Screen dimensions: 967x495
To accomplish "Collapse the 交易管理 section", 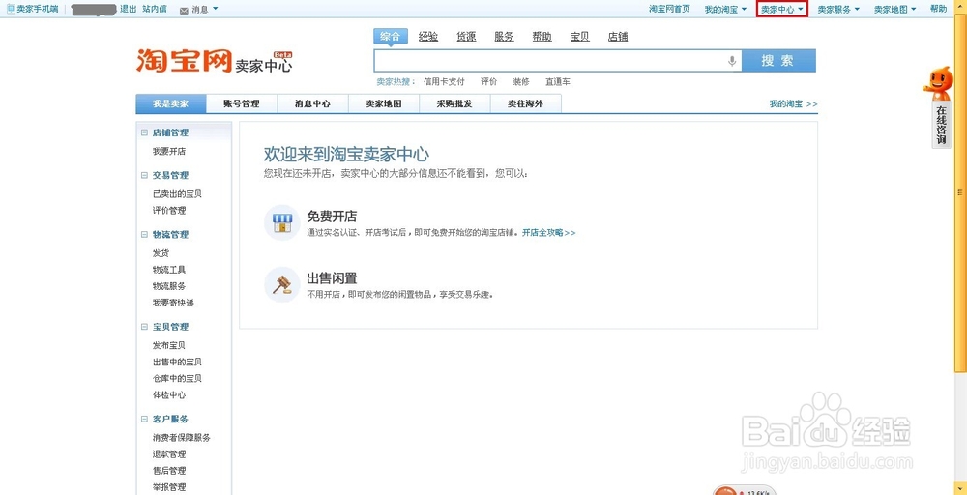I will 144,175.
